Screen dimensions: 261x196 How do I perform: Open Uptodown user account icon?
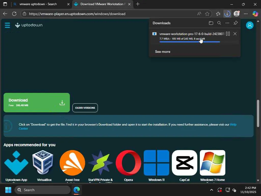250,25
